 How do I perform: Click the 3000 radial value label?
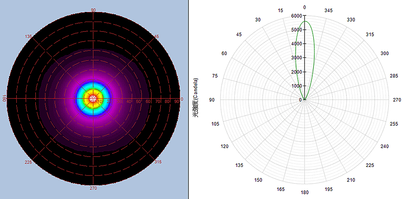click(x=296, y=58)
